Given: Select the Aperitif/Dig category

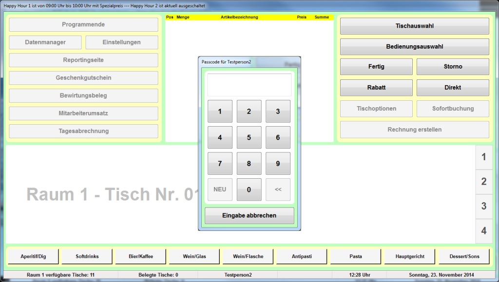Looking at the screenshot, I should tap(33, 256).
